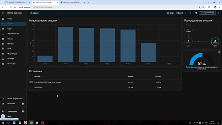Click the ENG language indicator in tray
Screen dimensions: 222x125
[206, 123]
